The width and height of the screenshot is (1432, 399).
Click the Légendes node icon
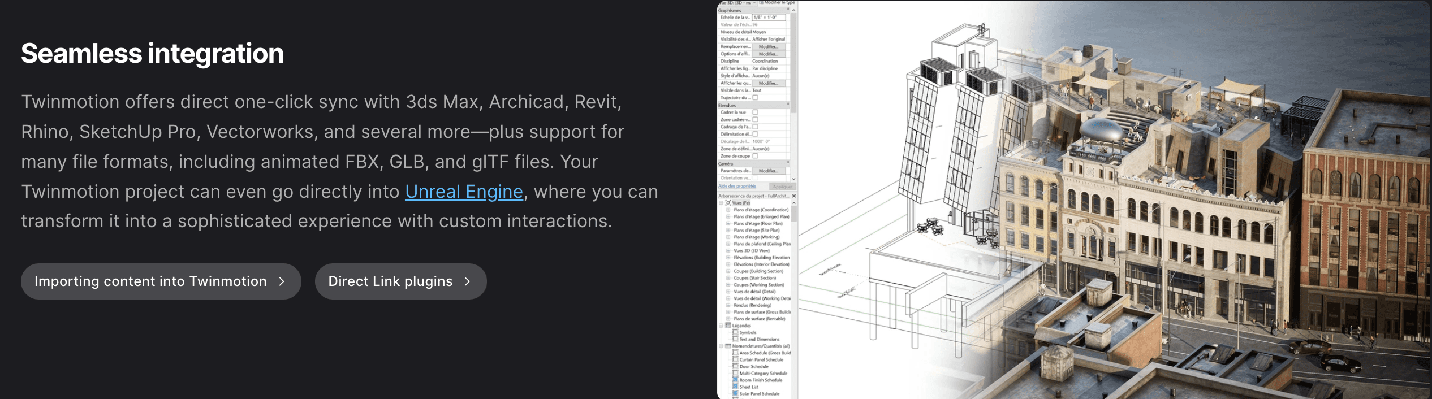[728, 326]
